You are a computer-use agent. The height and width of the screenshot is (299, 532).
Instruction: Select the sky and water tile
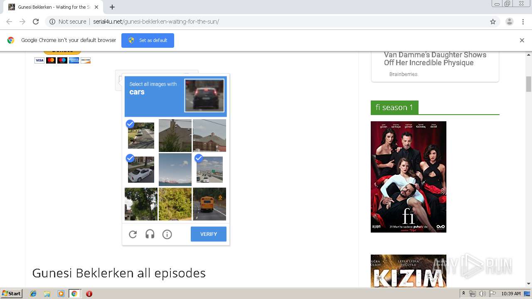pos(175,169)
